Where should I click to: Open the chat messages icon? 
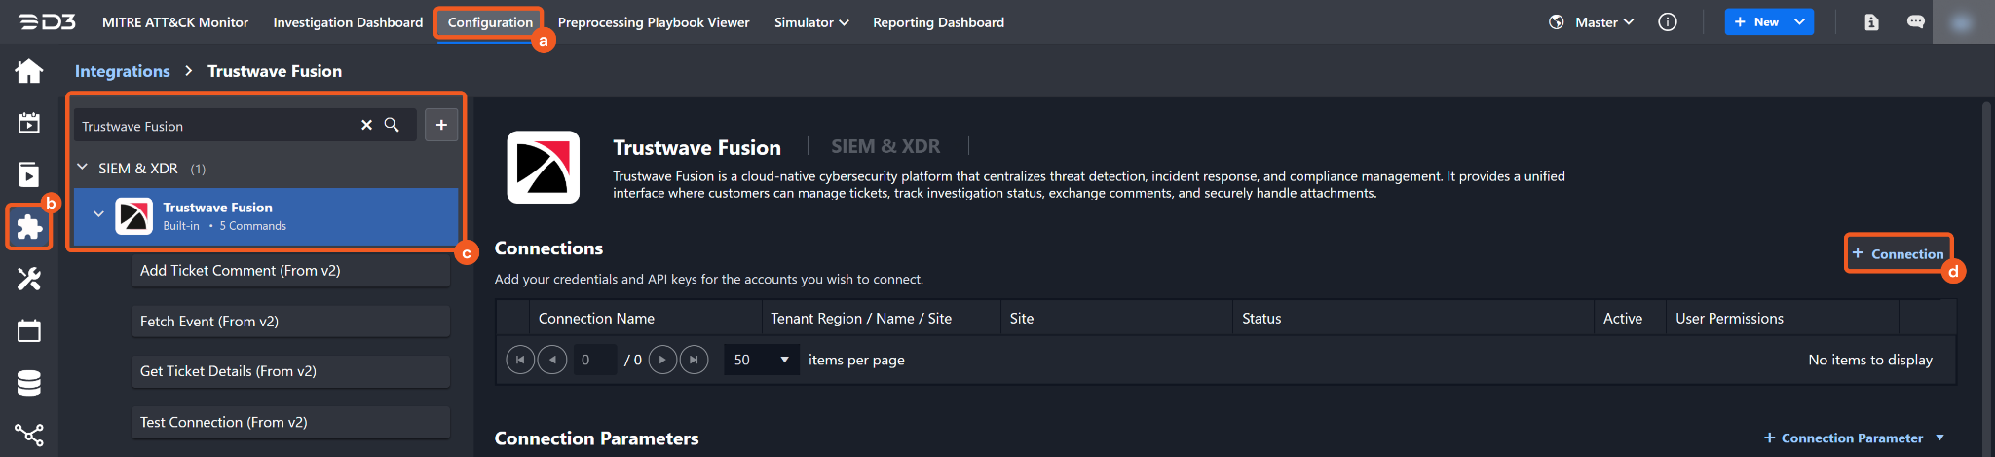click(x=1915, y=22)
